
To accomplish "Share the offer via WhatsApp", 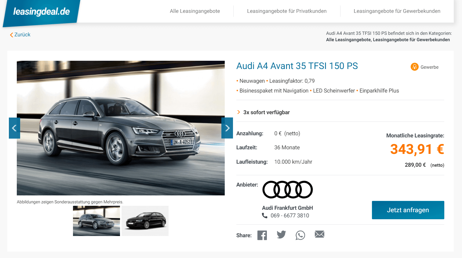I will (x=300, y=235).
